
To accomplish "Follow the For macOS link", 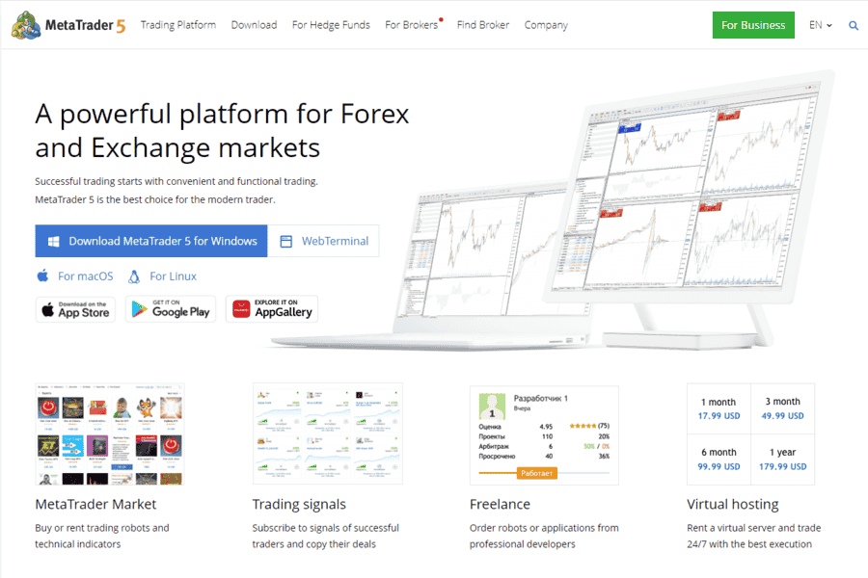I will 85,276.
